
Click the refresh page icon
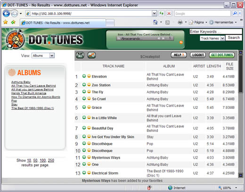pos(161,14)
